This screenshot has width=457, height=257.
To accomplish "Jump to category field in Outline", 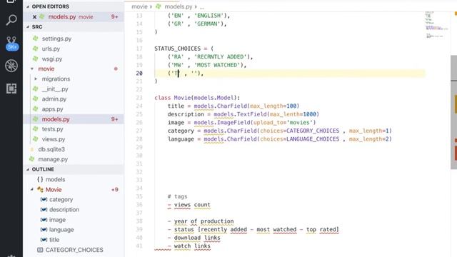I will [x=61, y=200].
